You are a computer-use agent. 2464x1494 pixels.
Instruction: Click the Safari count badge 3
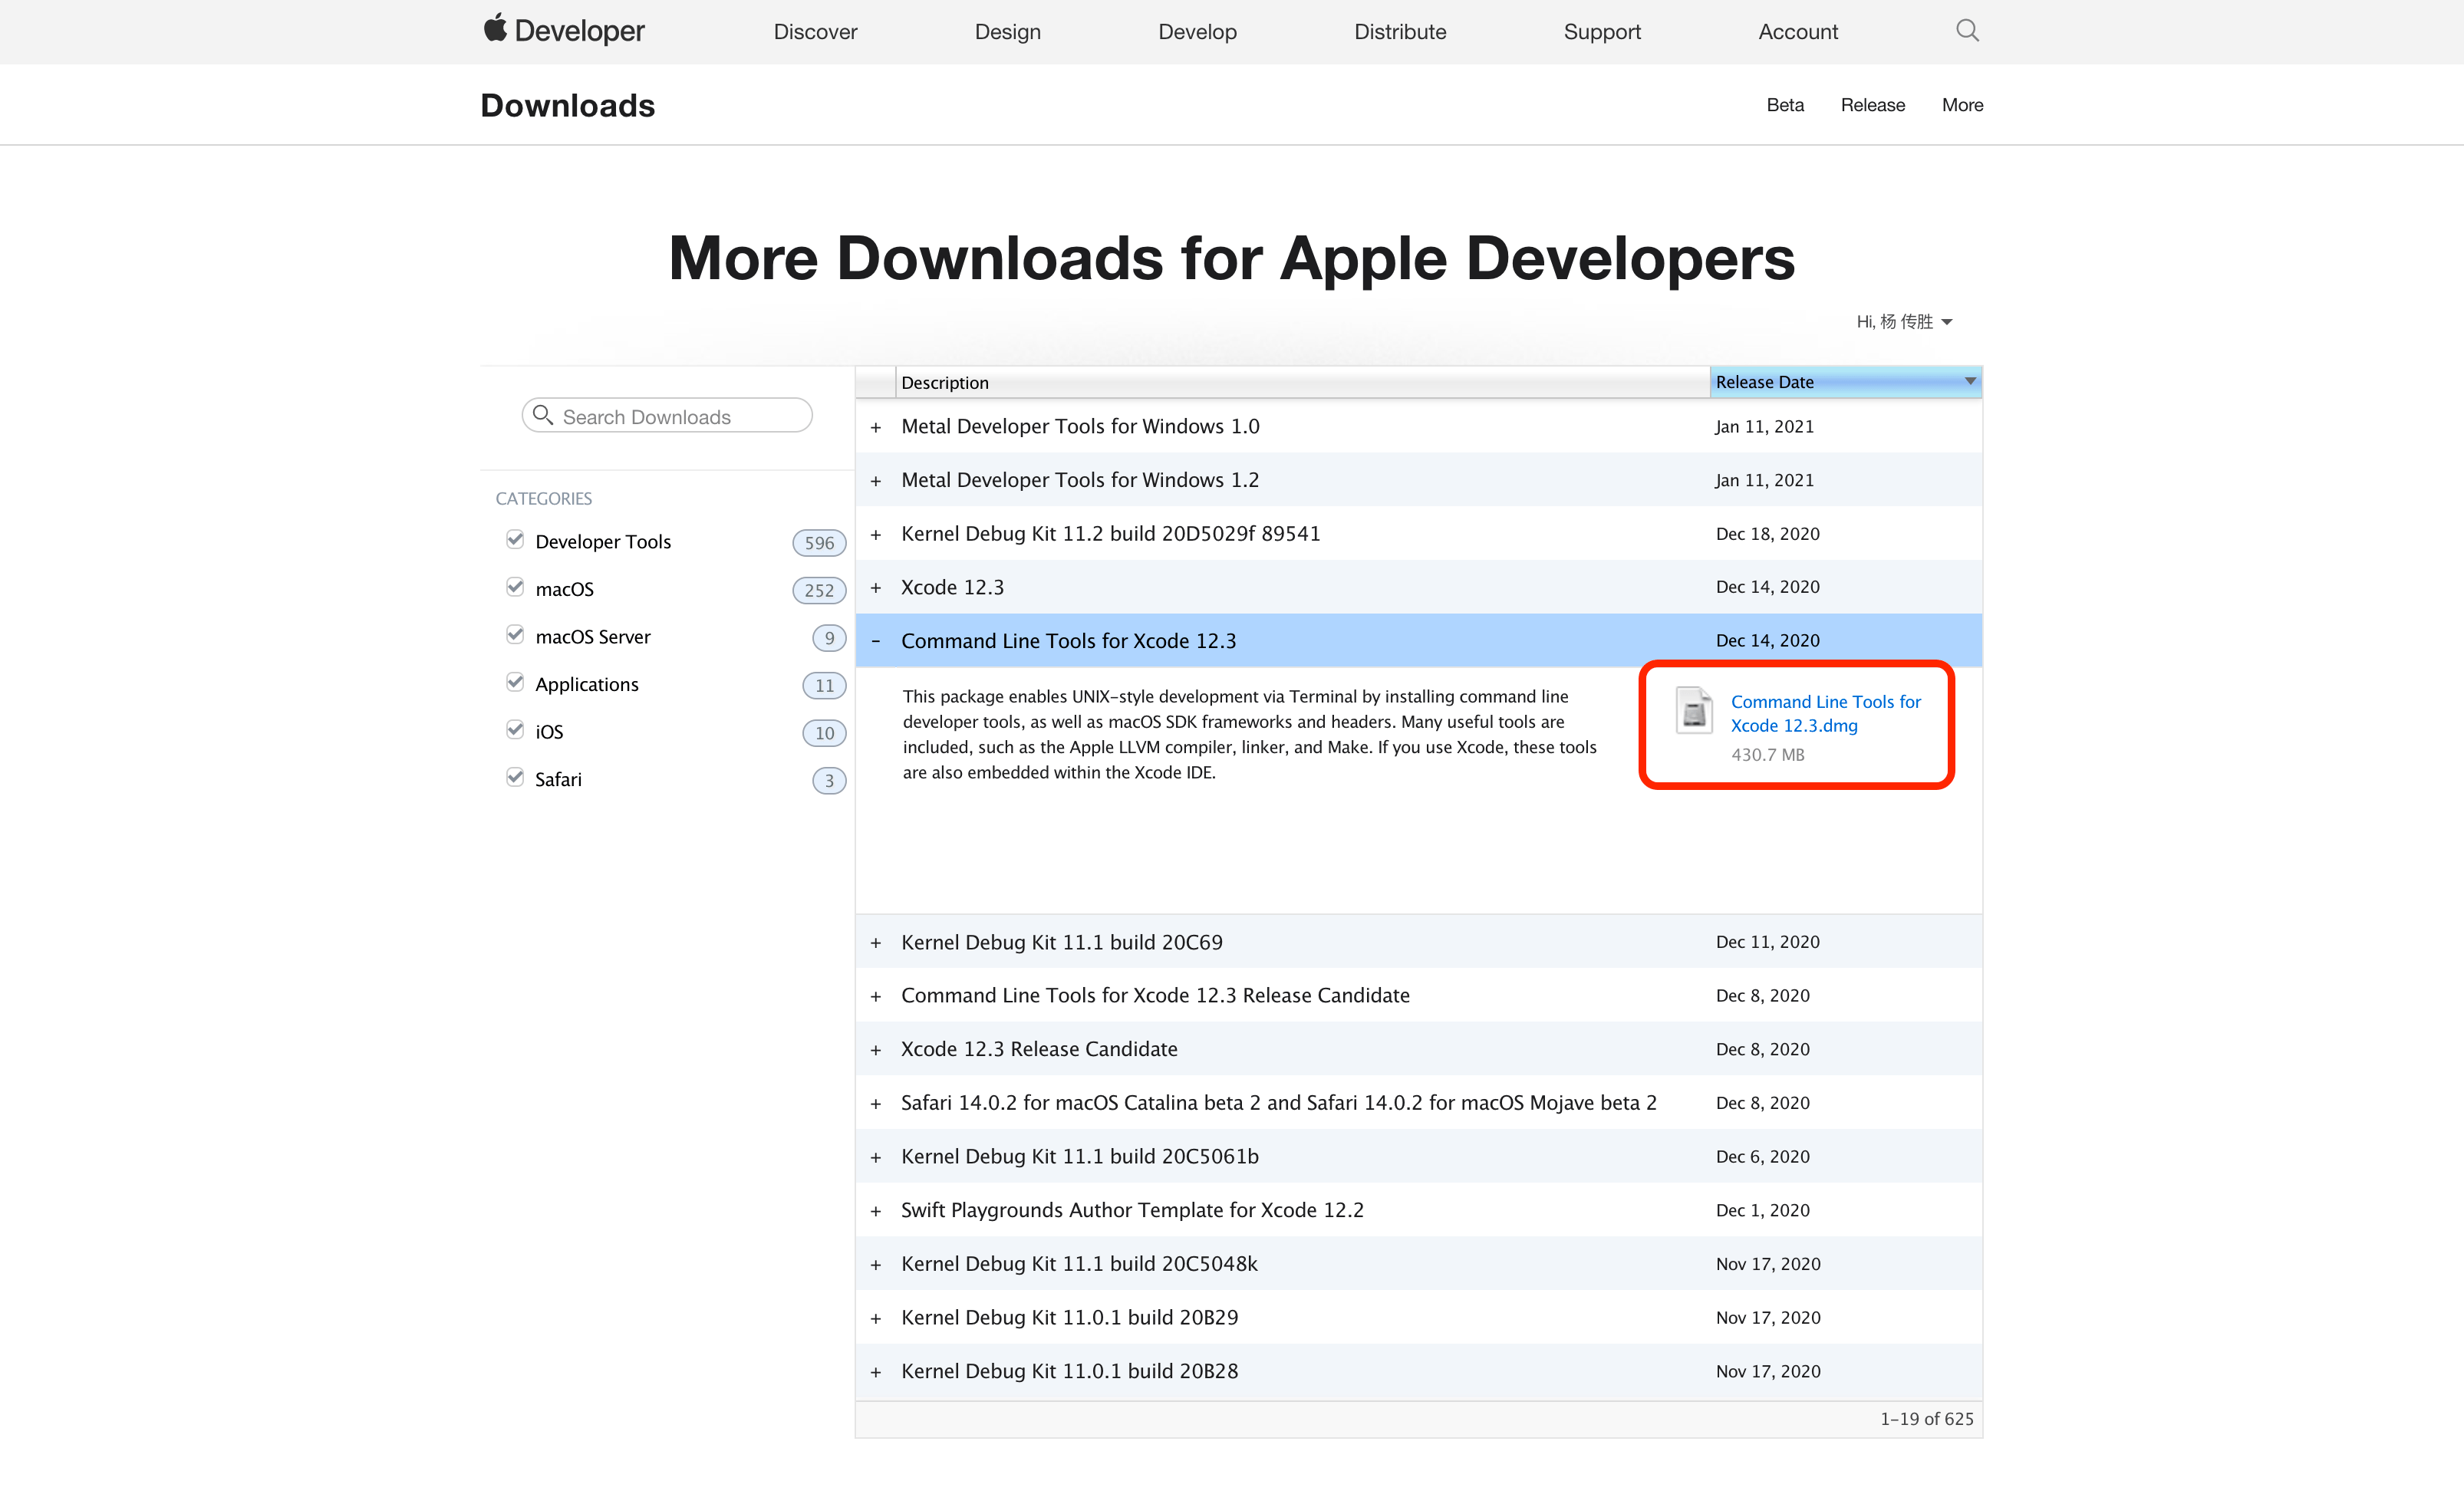(829, 780)
